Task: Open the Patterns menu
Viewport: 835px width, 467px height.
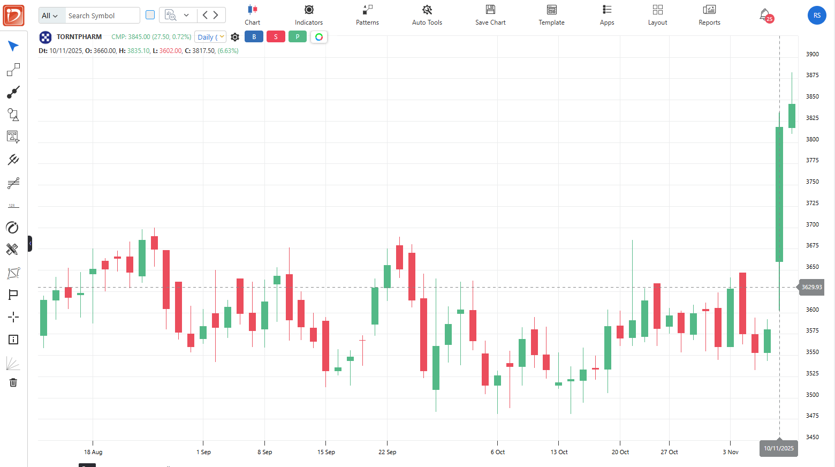Action: coord(367,15)
